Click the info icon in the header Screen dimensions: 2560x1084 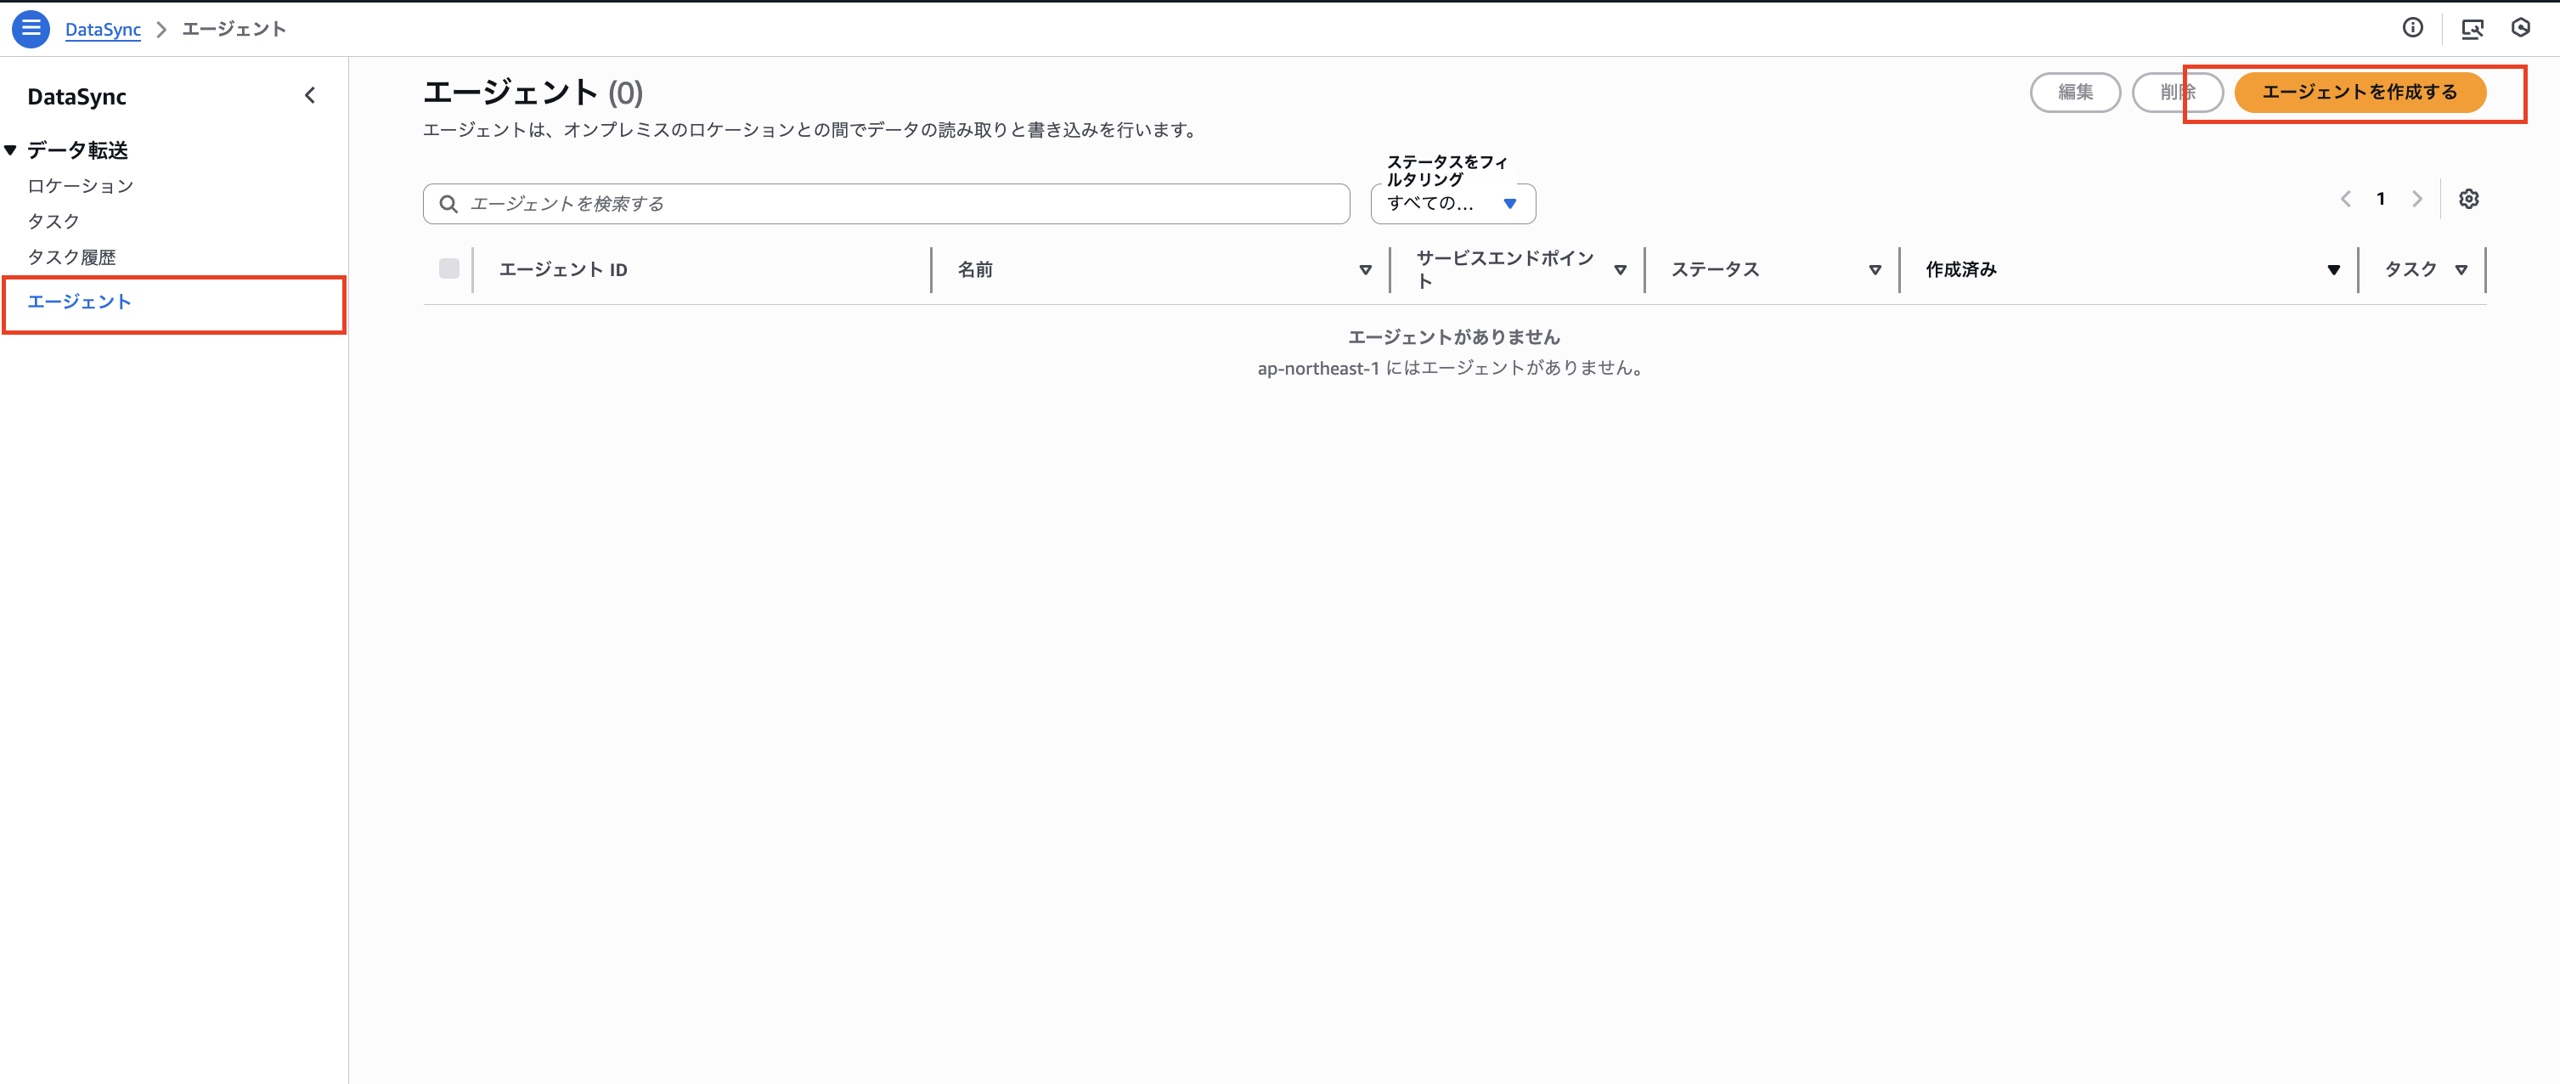(x=2413, y=28)
